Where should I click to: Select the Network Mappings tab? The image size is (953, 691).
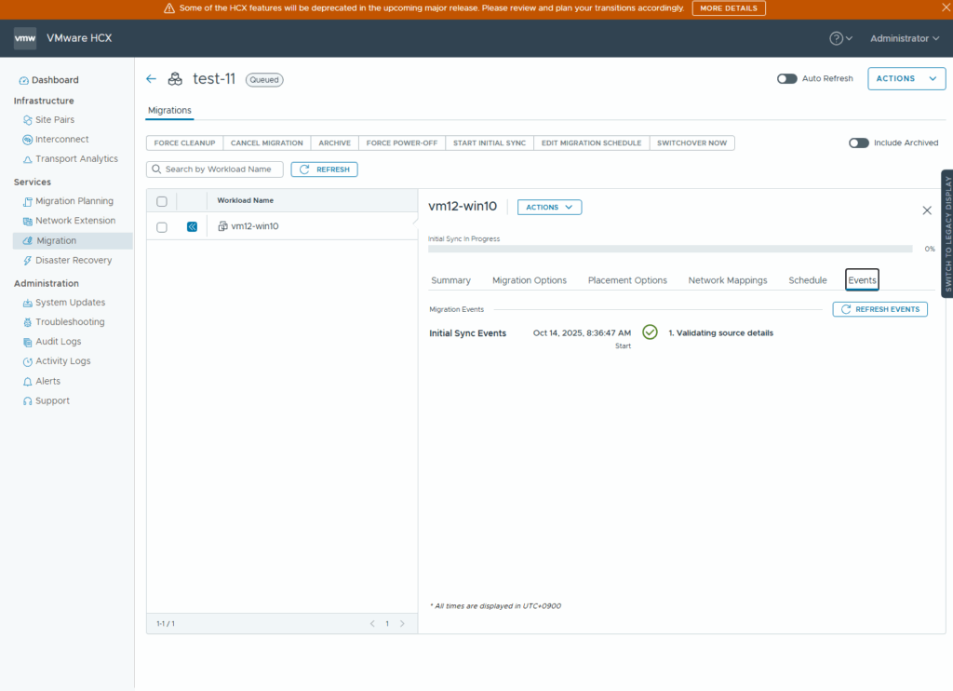point(727,280)
